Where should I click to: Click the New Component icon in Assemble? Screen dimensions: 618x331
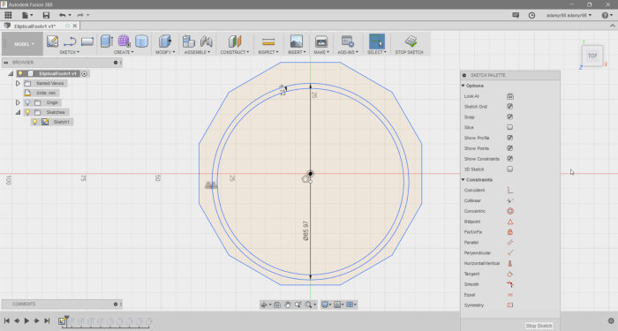[x=189, y=41]
